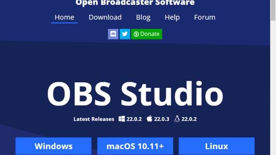Click the Linux penguin icon beside 22.0.2
The width and height of the screenshot is (276, 155).
(x=177, y=119)
